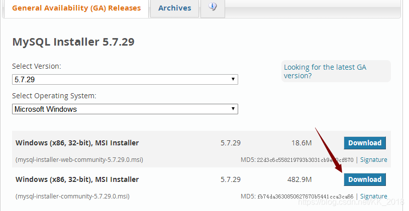Click the information icon tab
The image size is (409, 211).
click(213, 8)
